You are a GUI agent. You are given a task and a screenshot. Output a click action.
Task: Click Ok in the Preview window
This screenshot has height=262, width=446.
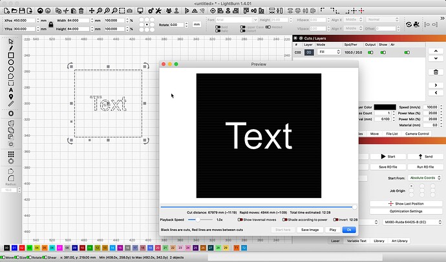click(349, 230)
